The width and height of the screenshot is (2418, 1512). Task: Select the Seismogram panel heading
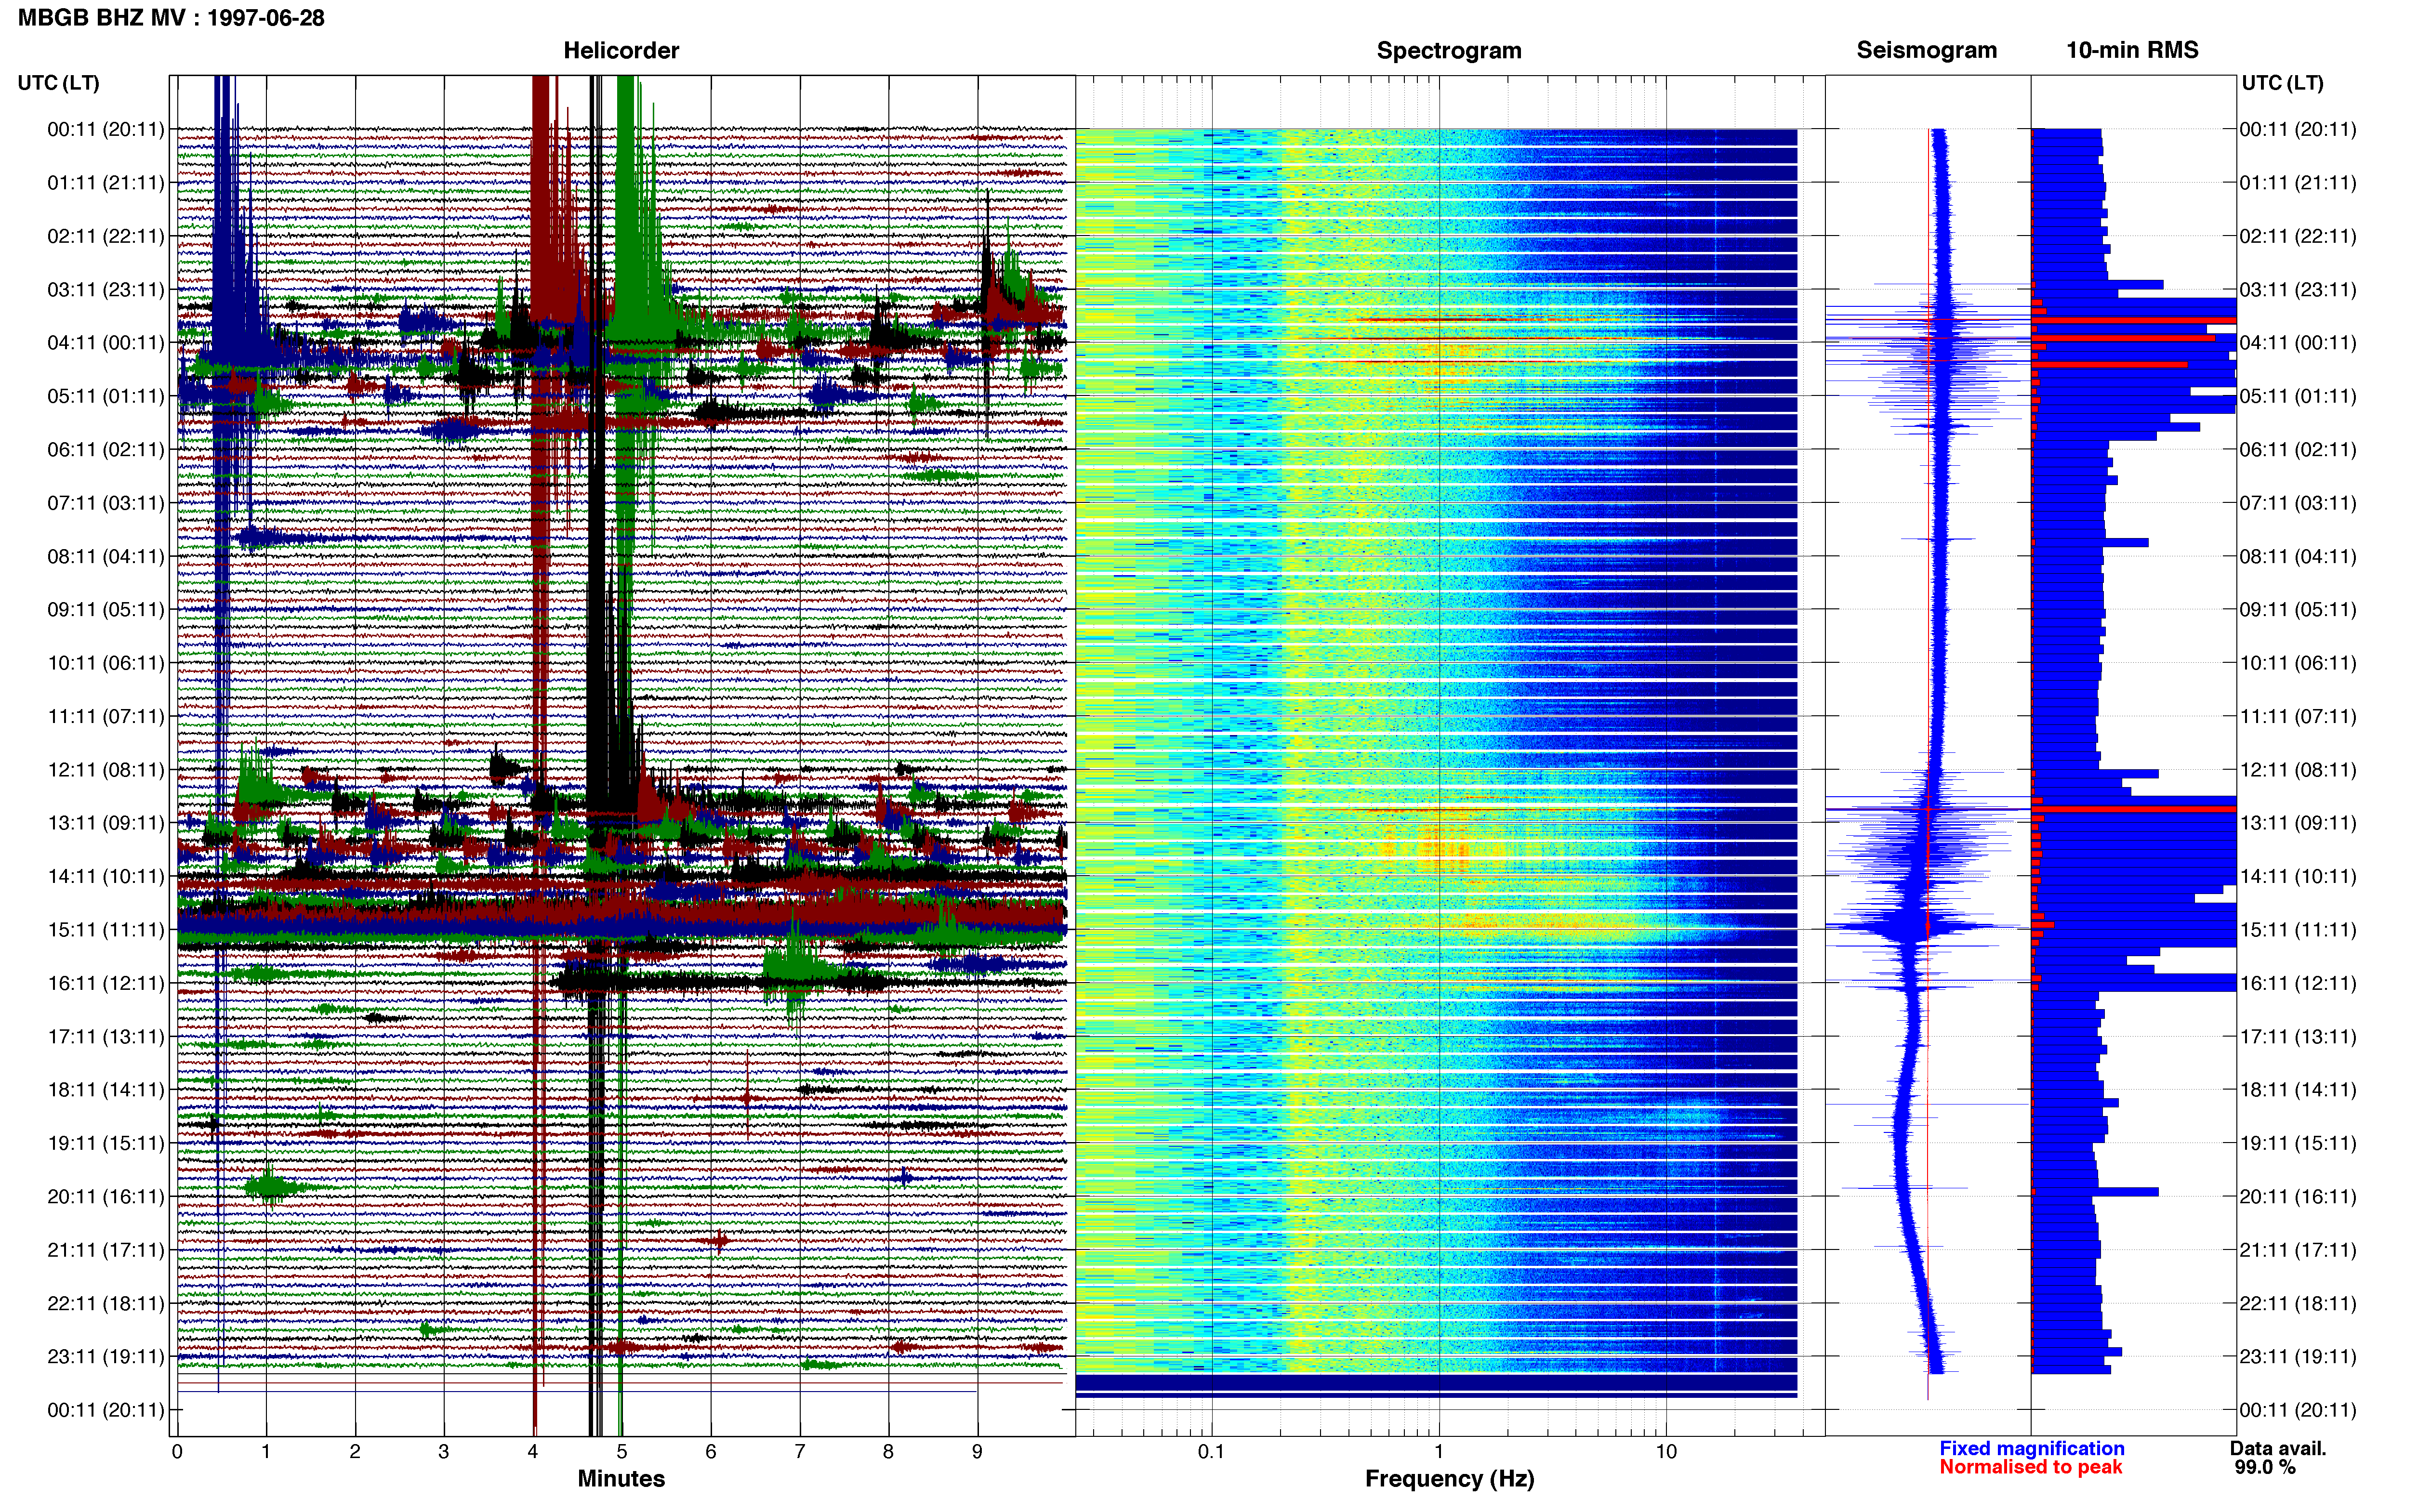click(1926, 50)
